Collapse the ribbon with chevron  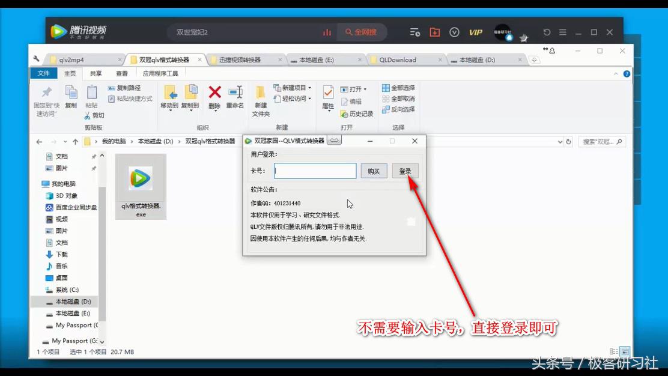tap(616, 74)
